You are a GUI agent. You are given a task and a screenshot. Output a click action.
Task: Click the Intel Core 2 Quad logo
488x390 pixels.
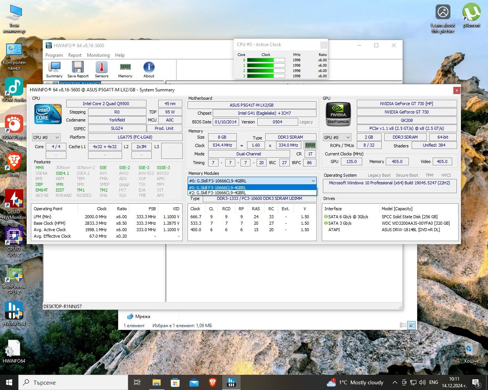coord(48,115)
